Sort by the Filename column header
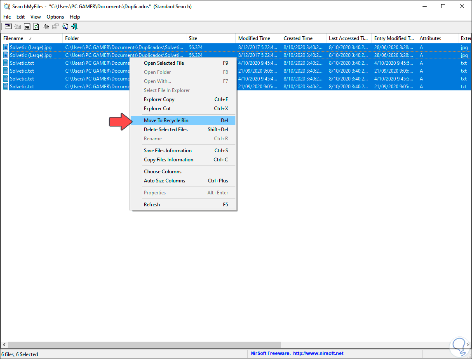Screen dimensions: 472x359 (31, 38)
